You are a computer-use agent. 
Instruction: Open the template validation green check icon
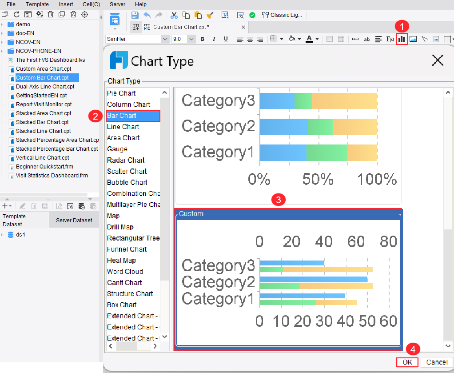(x=252, y=15)
